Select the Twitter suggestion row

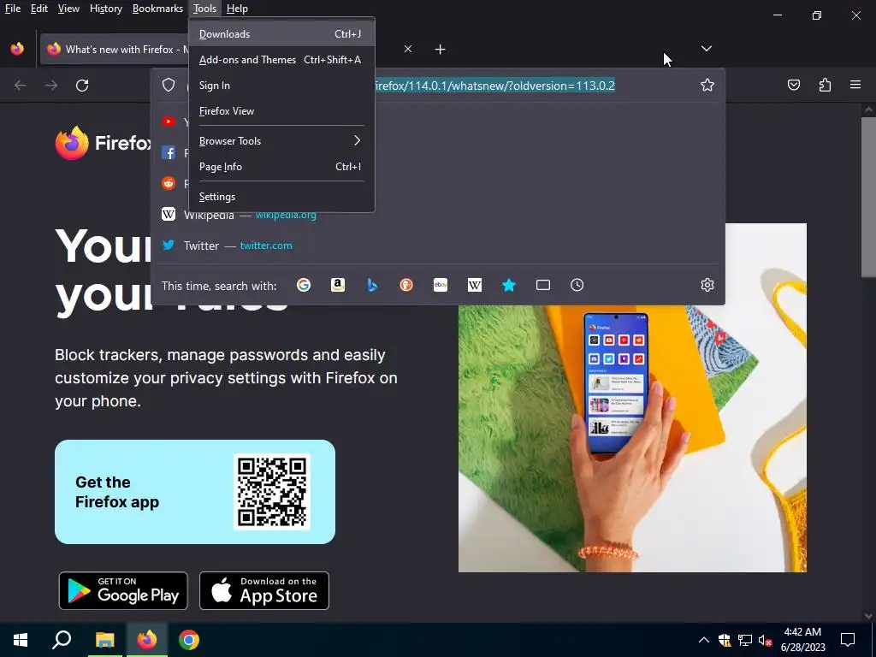[437, 246]
